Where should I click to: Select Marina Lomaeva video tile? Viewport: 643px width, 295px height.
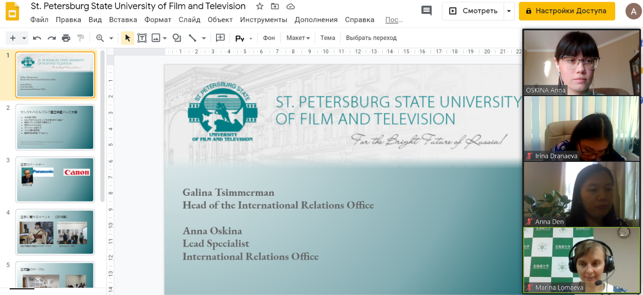582,260
